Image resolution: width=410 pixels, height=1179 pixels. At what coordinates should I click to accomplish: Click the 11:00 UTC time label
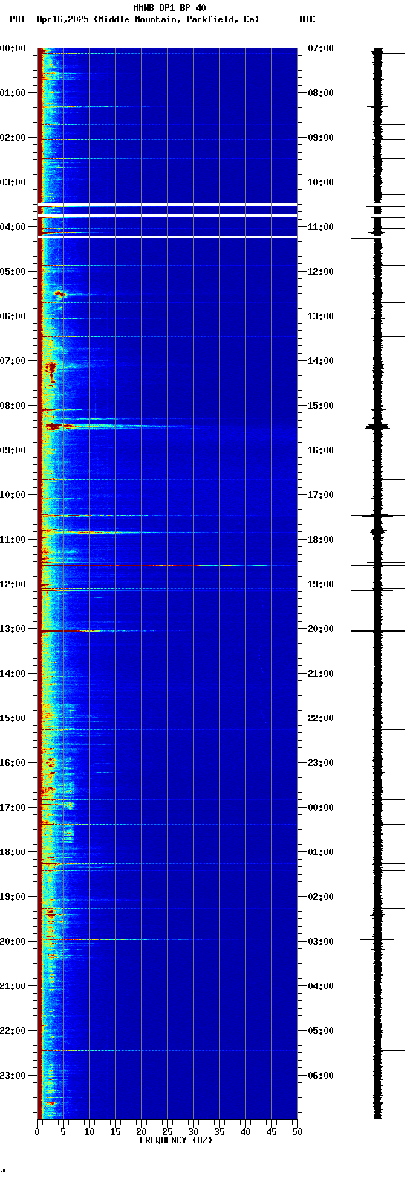[x=321, y=227]
